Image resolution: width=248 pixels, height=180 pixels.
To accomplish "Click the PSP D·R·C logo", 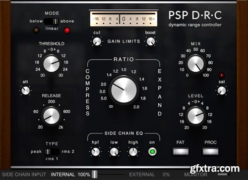I will pos(195,15).
